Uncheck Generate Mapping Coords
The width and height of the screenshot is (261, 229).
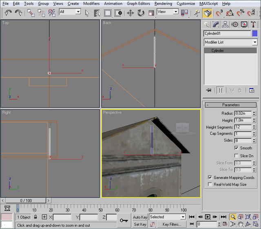(210, 178)
